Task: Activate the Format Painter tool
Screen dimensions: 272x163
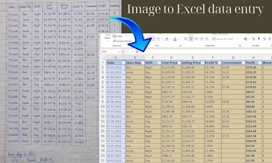Action: (x=122, y=41)
